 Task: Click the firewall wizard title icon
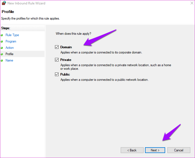click(x=4, y=3)
